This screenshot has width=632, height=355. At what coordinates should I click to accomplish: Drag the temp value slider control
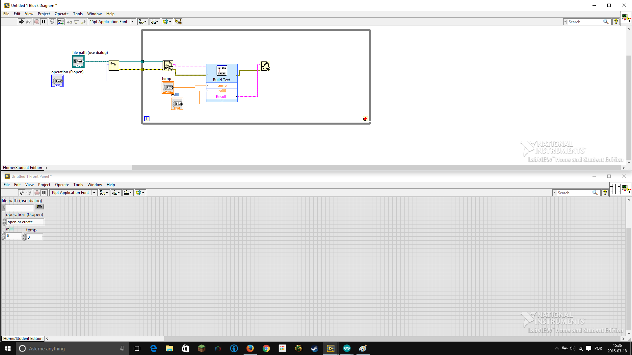point(24,237)
